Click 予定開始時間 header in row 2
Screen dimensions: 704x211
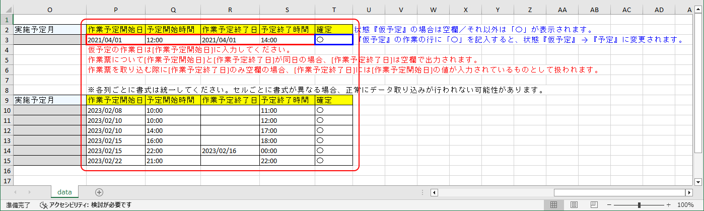click(173, 30)
